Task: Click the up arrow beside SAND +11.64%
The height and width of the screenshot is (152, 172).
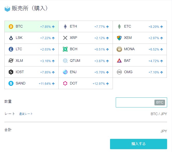Action: coord(53,84)
